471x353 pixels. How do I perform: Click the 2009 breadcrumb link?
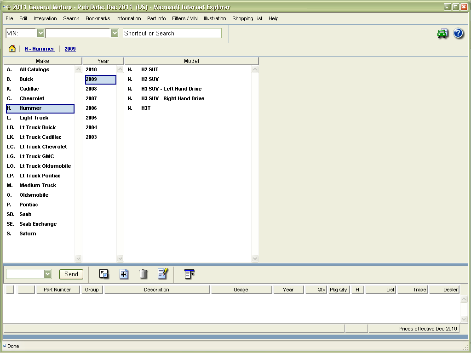tap(70, 49)
